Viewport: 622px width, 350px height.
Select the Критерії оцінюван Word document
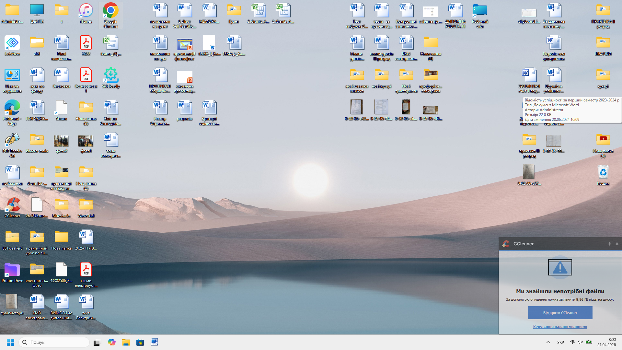click(209, 112)
